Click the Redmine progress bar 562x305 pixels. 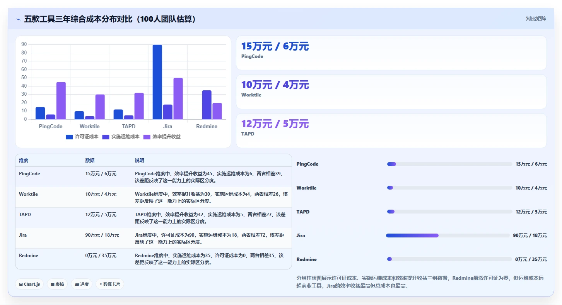pos(449,259)
